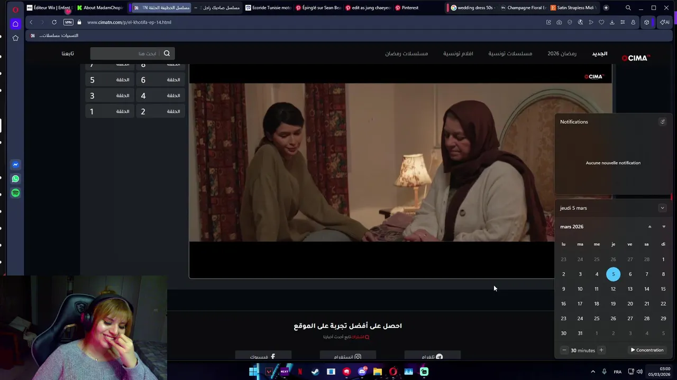
Task: Select March 5 in the calendar
Action: click(613, 274)
